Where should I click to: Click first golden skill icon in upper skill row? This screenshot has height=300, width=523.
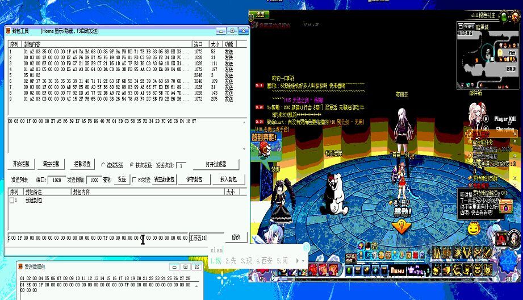tap(437, 253)
